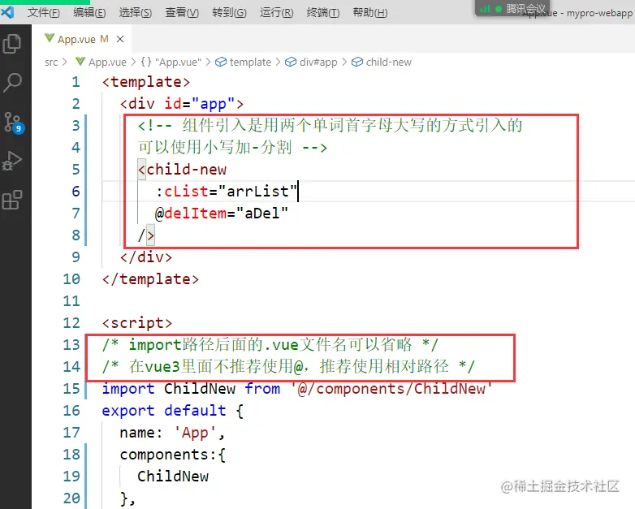Open the Extensions view

coord(12,200)
